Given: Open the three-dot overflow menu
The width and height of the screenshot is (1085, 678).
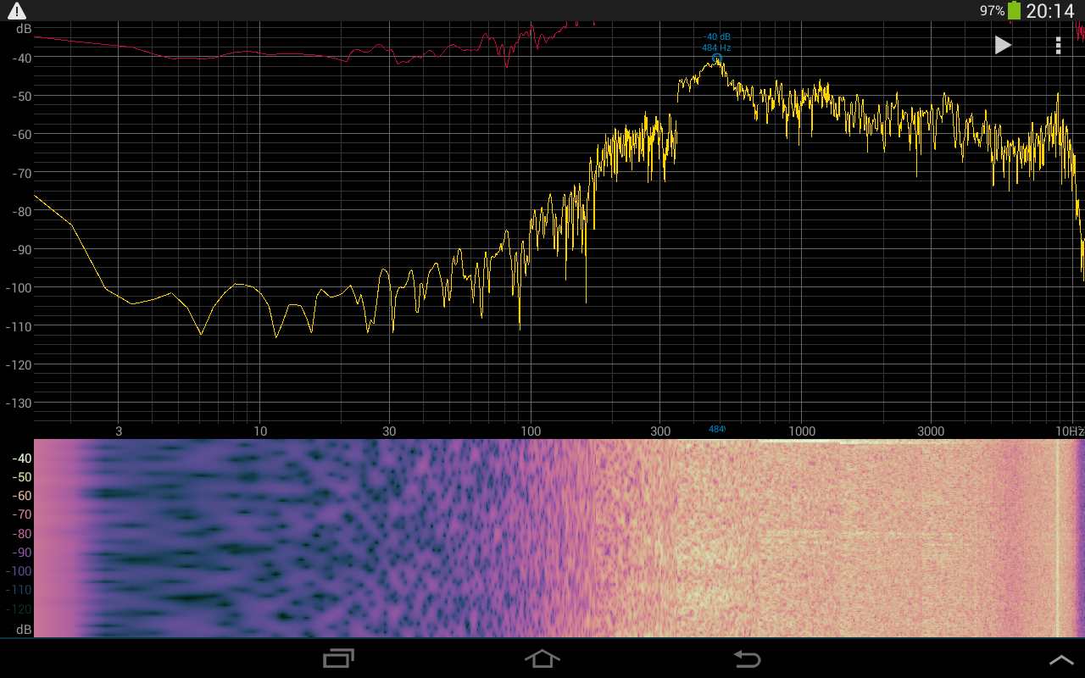Looking at the screenshot, I should click(x=1058, y=45).
